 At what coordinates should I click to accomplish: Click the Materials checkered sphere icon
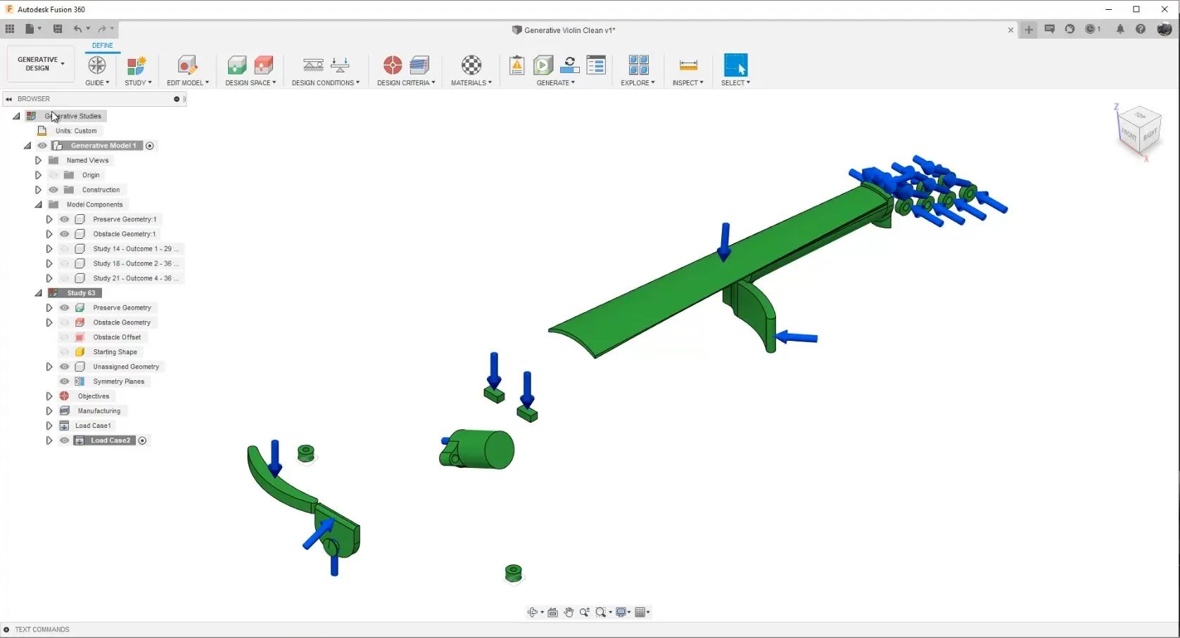471,65
